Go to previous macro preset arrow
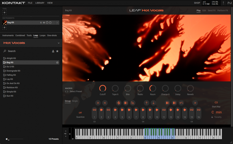The width and height of the screenshot is (233, 144). [66, 91]
